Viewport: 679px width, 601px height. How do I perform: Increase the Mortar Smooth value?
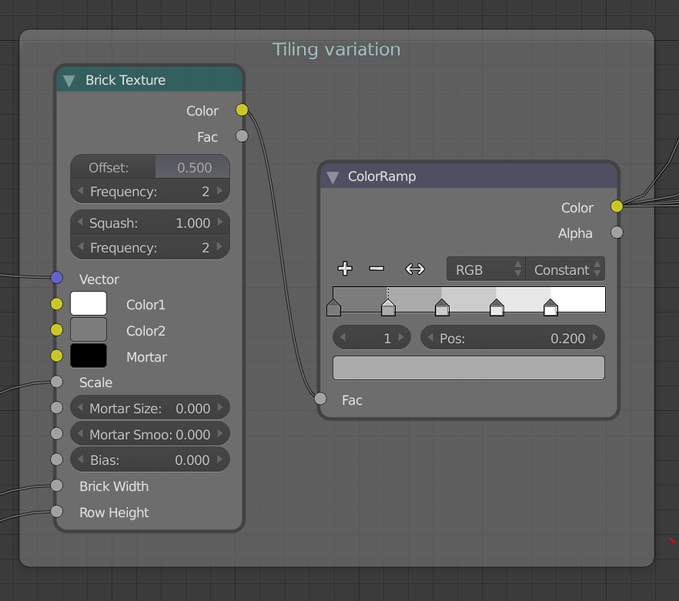(x=220, y=434)
